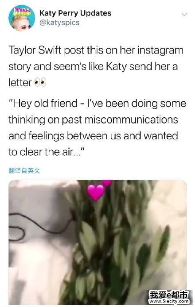Click the black cable in the video

click(x=39, y=224)
